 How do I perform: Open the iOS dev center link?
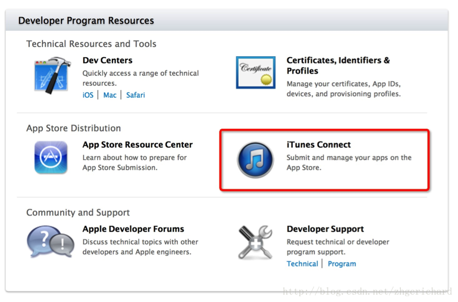coord(88,95)
